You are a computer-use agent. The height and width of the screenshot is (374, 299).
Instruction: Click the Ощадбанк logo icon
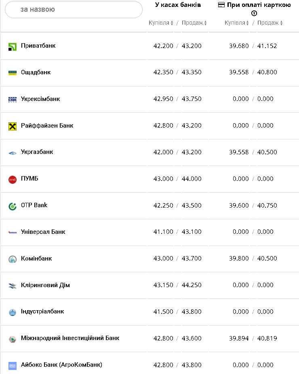click(x=13, y=73)
